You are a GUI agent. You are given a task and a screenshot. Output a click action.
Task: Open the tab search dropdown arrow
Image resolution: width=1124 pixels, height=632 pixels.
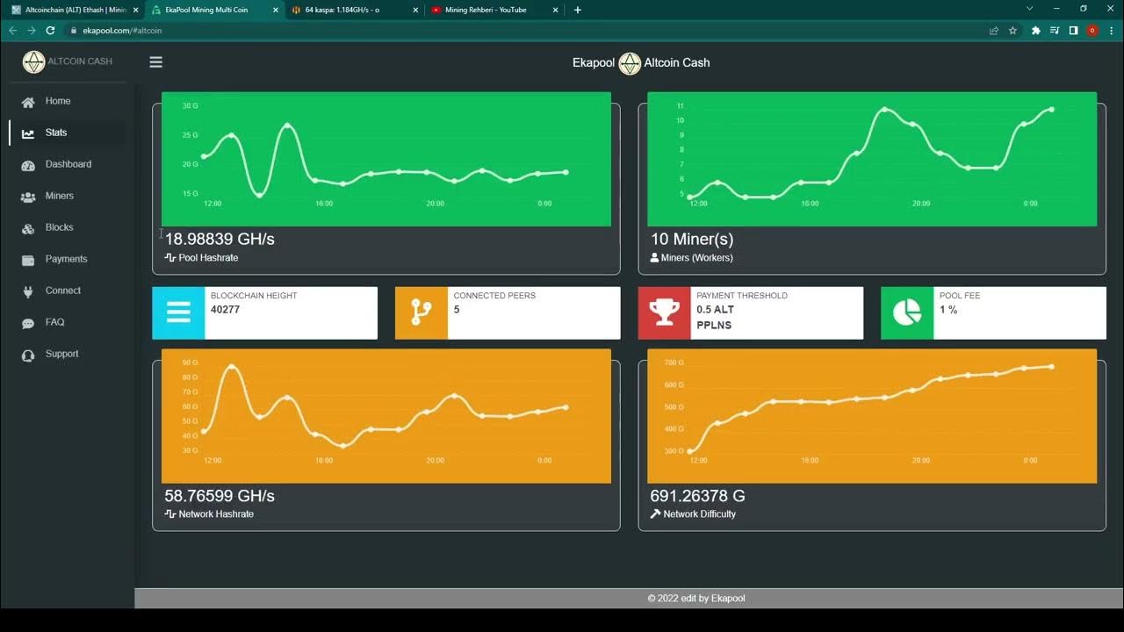pyautogui.click(x=1030, y=9)
